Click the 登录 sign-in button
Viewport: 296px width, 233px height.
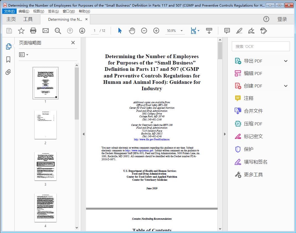point(282,19)
